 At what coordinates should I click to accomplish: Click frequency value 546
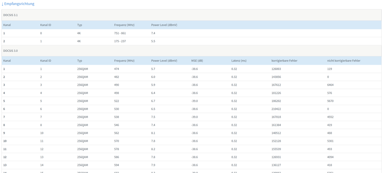117,125
